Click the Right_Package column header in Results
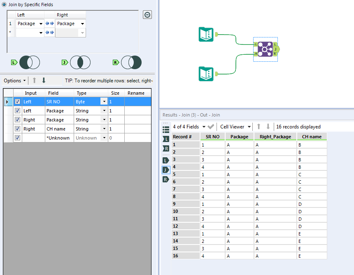Image resolution: width=354 pixels, height=275 pixels. coord(275,137)
